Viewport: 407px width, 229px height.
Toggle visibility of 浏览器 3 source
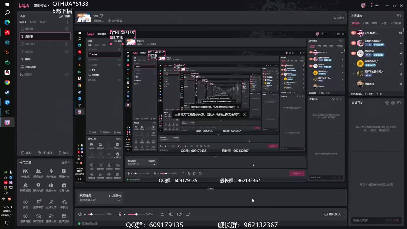click(x=66, y=44)
